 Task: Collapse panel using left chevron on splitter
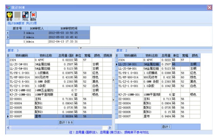point(81,48)
